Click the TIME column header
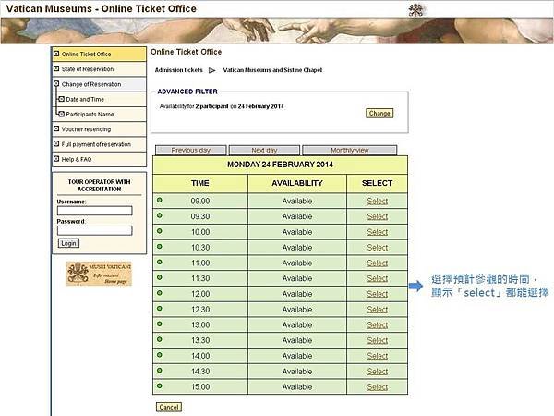554x416 pixels. click(200, 183)
